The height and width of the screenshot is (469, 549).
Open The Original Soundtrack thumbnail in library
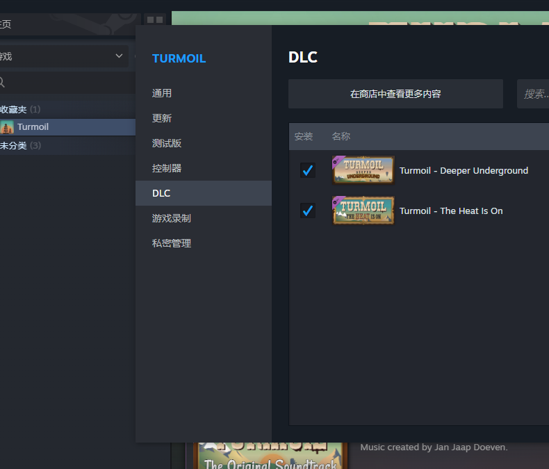[270, 456]
